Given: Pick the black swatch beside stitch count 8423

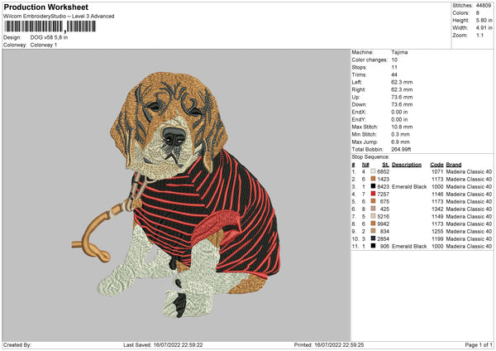Looking at the screenshot, I should 373,186.
